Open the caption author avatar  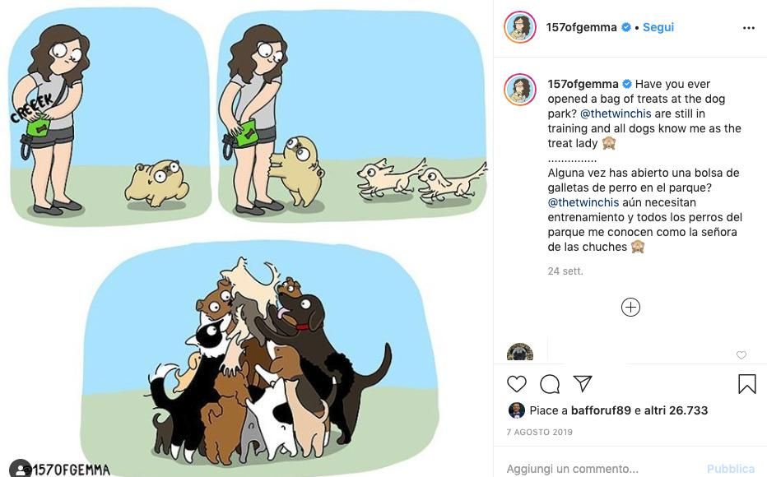coord(520,90)
